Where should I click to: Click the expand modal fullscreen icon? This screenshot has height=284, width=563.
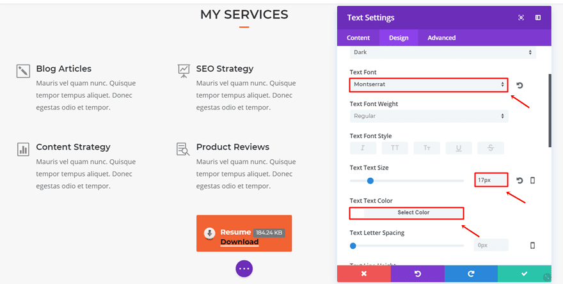coord(521,18)
